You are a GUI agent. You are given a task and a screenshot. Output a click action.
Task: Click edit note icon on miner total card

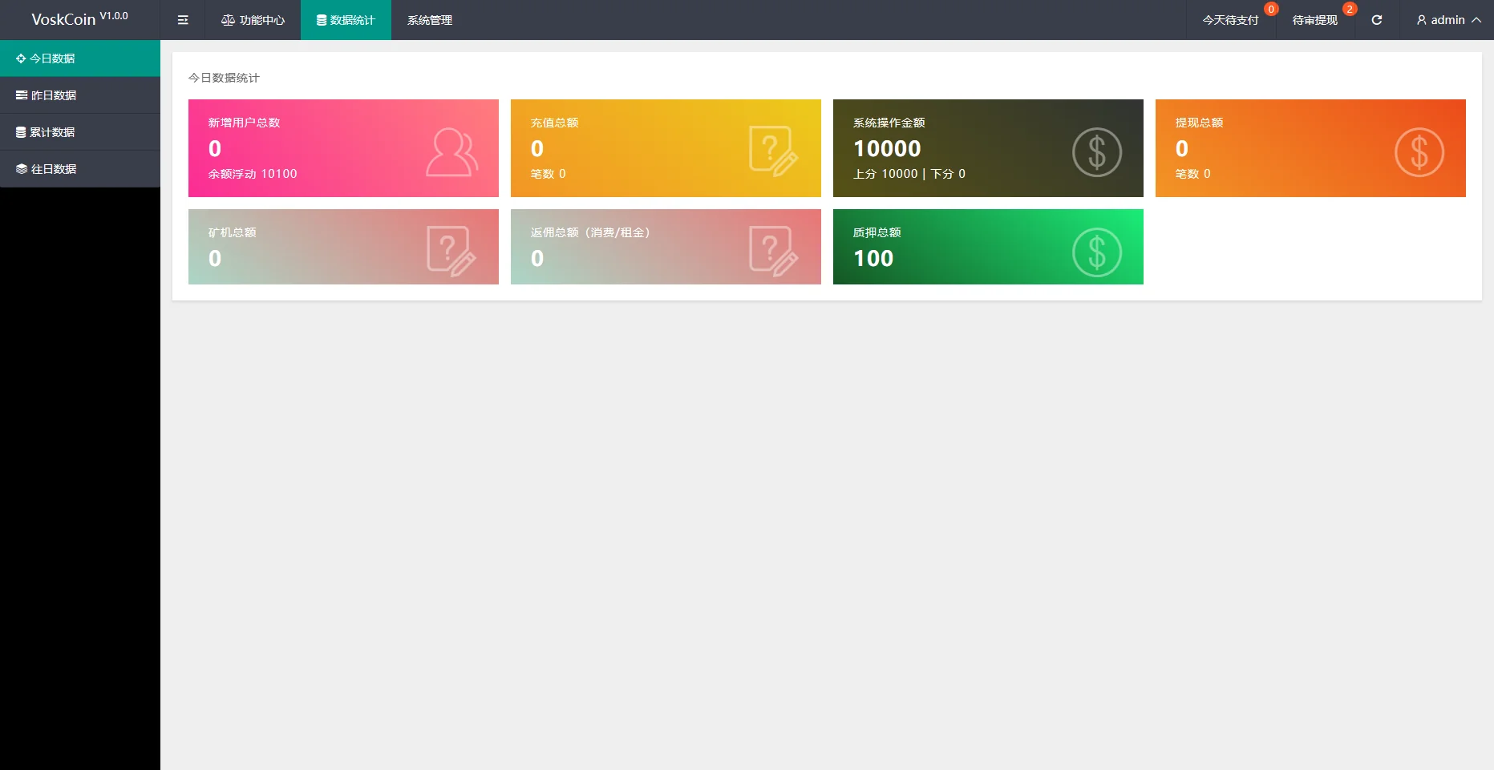click(451, 251)
